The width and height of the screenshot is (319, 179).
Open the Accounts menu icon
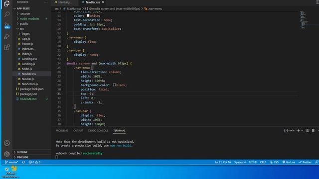6,143
